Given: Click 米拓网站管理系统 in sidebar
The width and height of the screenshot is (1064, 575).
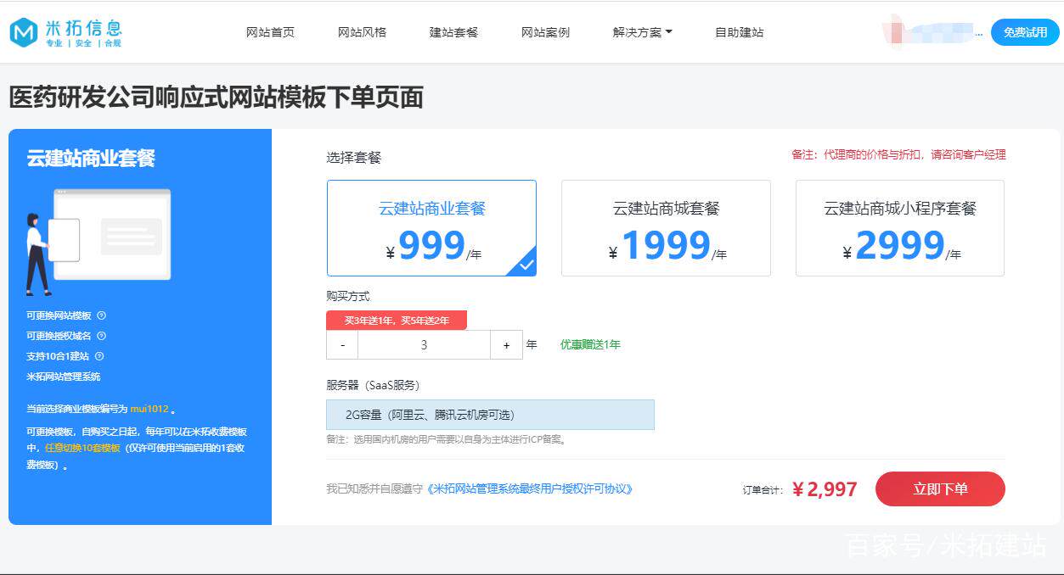Looking at the screenshot, I should [64, 377].
